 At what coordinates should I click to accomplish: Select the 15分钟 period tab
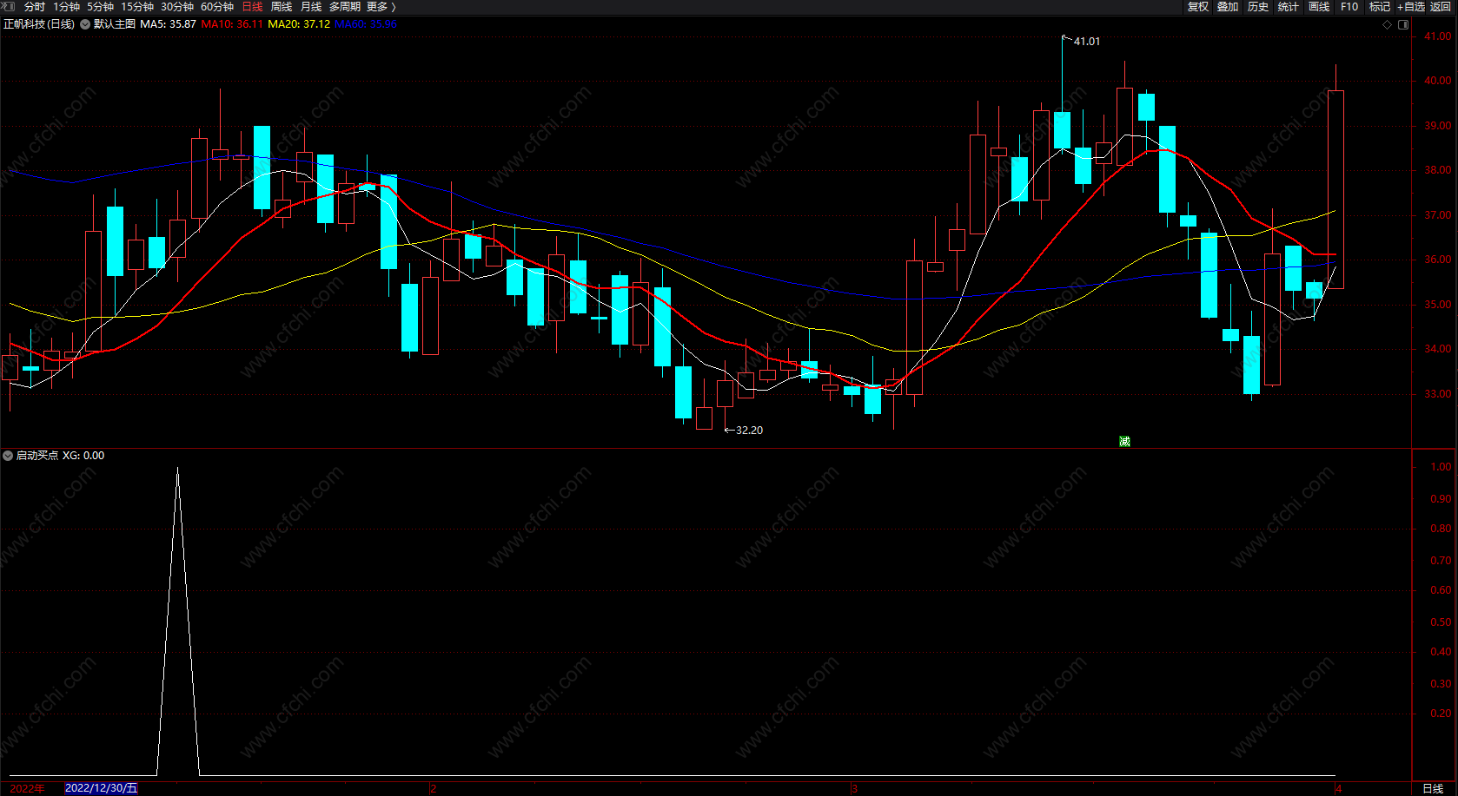(x=137, y=7)
